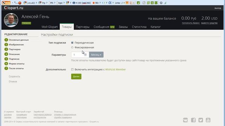Click the Сохранить link in sidebar
Viewport: 225px width, 126px height.
14,76
